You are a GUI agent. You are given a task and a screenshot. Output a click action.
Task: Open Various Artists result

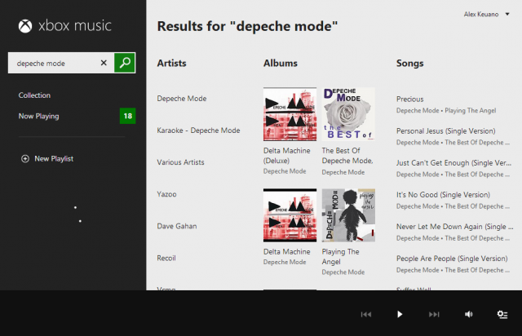coord(180,162)
